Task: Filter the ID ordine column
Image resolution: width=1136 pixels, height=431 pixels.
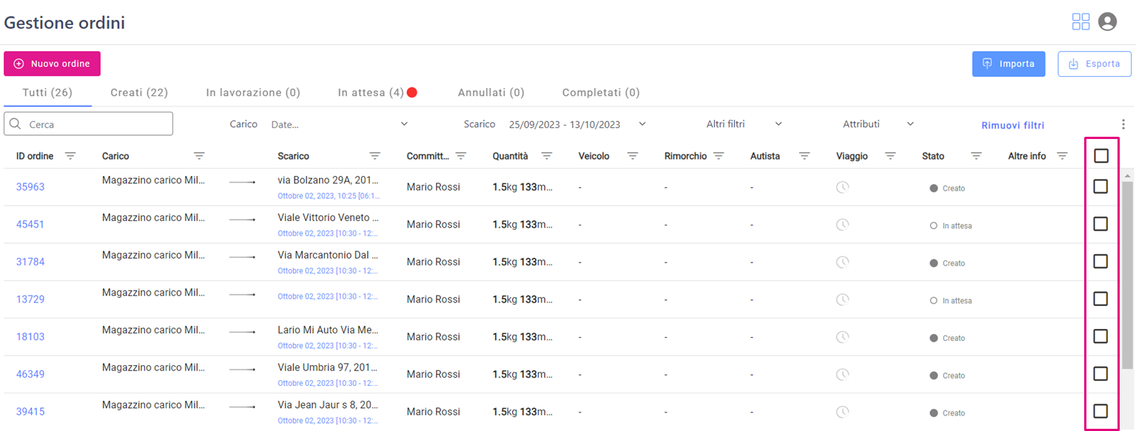Action: (x=70, y=156)
